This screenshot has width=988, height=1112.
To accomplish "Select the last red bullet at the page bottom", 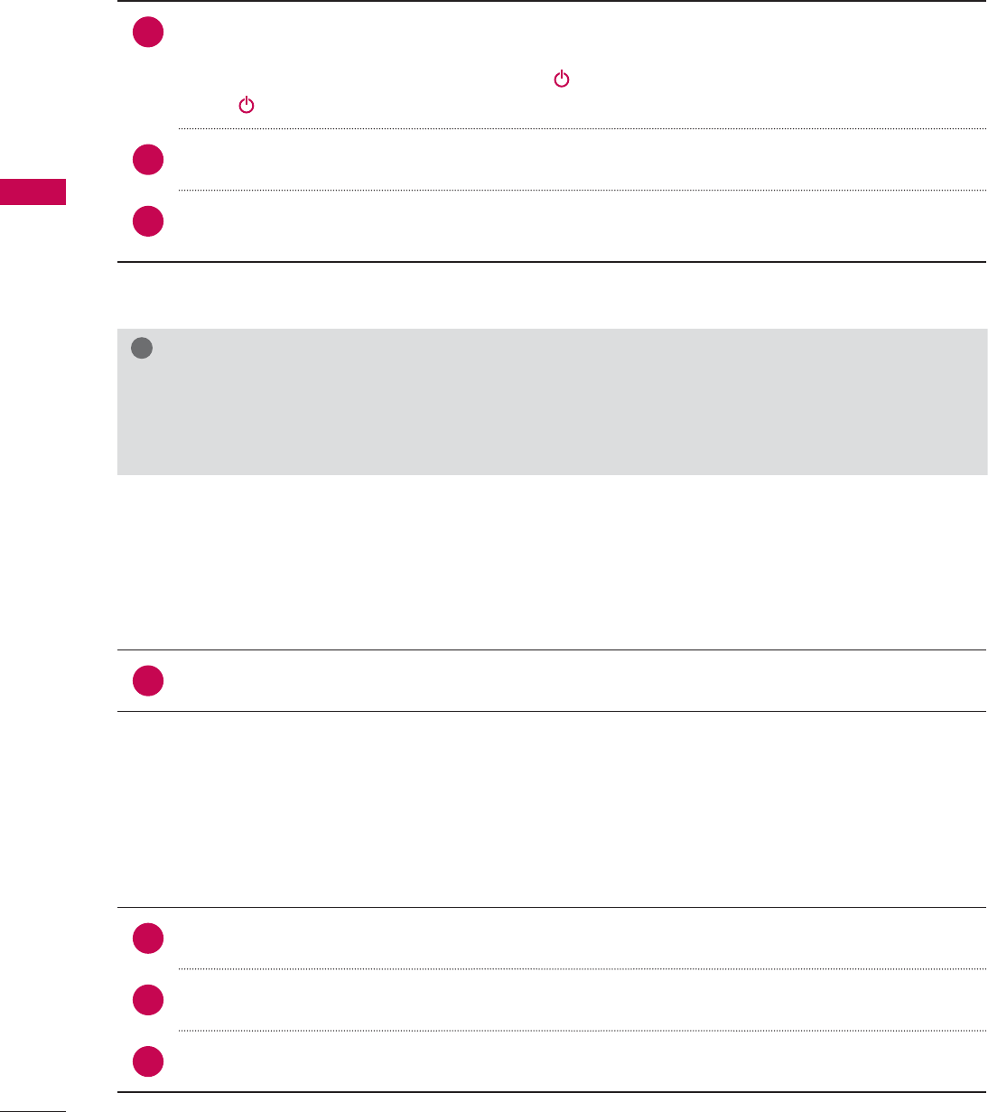I will (148, 1061).
